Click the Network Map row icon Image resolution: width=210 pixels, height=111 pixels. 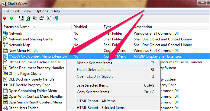click(5, 45)
